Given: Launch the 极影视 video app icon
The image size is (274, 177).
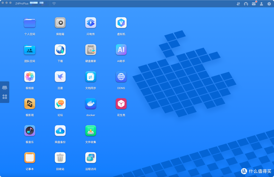Looking at the screenshot, I should [x=30, y=104].
